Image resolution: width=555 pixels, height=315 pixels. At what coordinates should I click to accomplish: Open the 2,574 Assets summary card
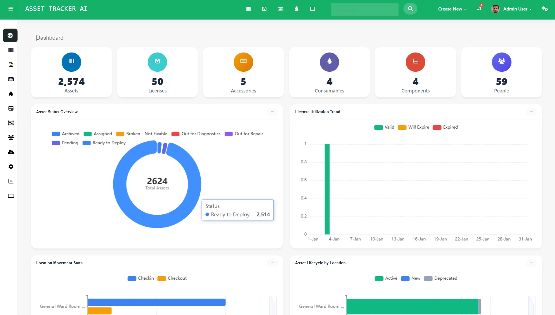tap(71, 72)
